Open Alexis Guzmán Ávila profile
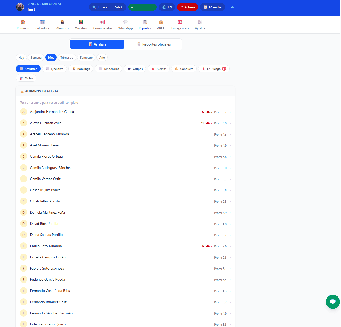The width and height of the screenshot is (341, 327). click(x=125, y=123)
